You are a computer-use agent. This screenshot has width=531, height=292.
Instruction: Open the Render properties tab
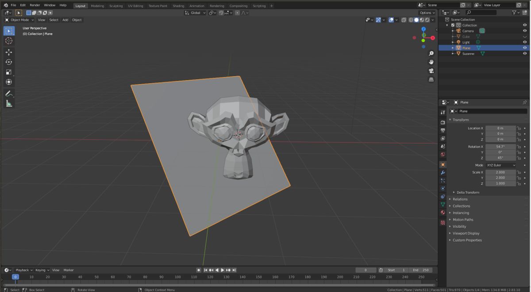pyautogui.click(x=442, y=122)
